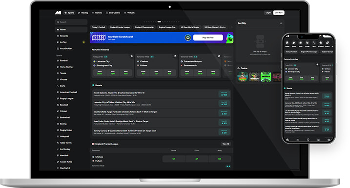The image size is (350, 188).
Task: Tap the Racing icon on the phone
Action: [294, 43]
